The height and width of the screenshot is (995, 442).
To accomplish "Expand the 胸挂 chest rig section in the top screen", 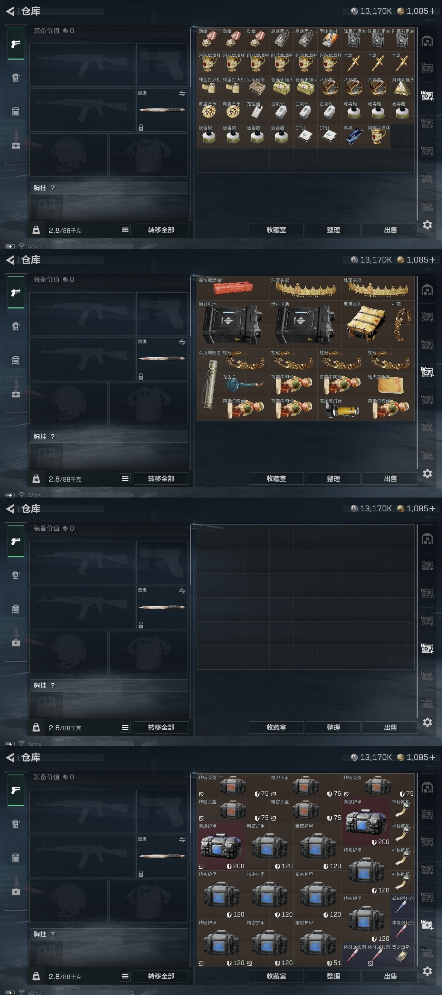I will (x=109, y=188).
